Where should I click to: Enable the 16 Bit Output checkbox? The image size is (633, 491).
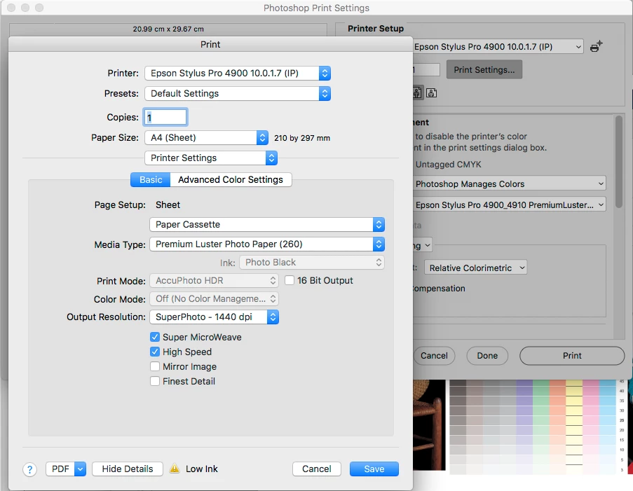click(290, 280)
